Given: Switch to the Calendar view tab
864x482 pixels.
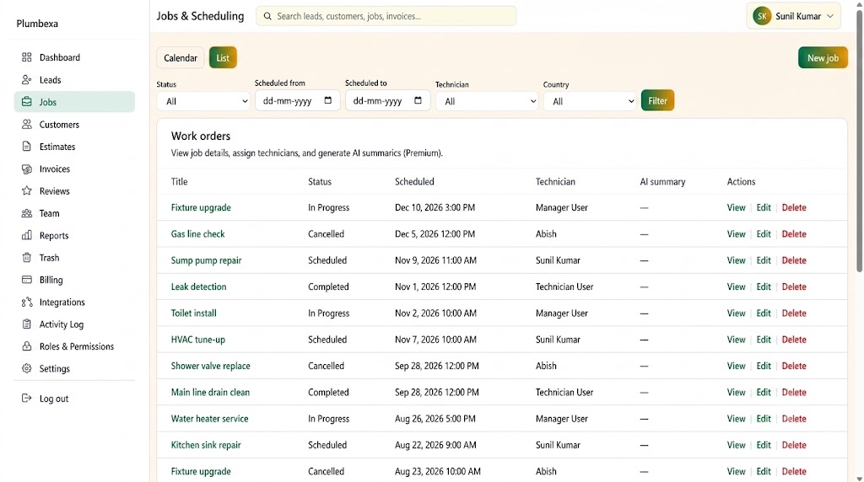Looking at the screenshot, I should tap(181, 58).
